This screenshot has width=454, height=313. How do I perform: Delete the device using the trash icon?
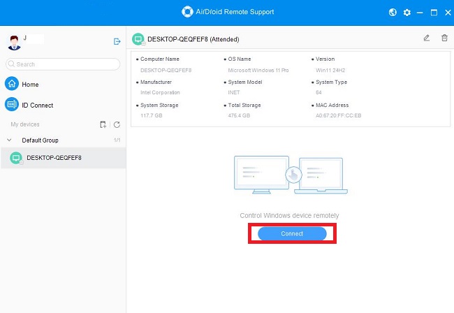coord(444,38)
